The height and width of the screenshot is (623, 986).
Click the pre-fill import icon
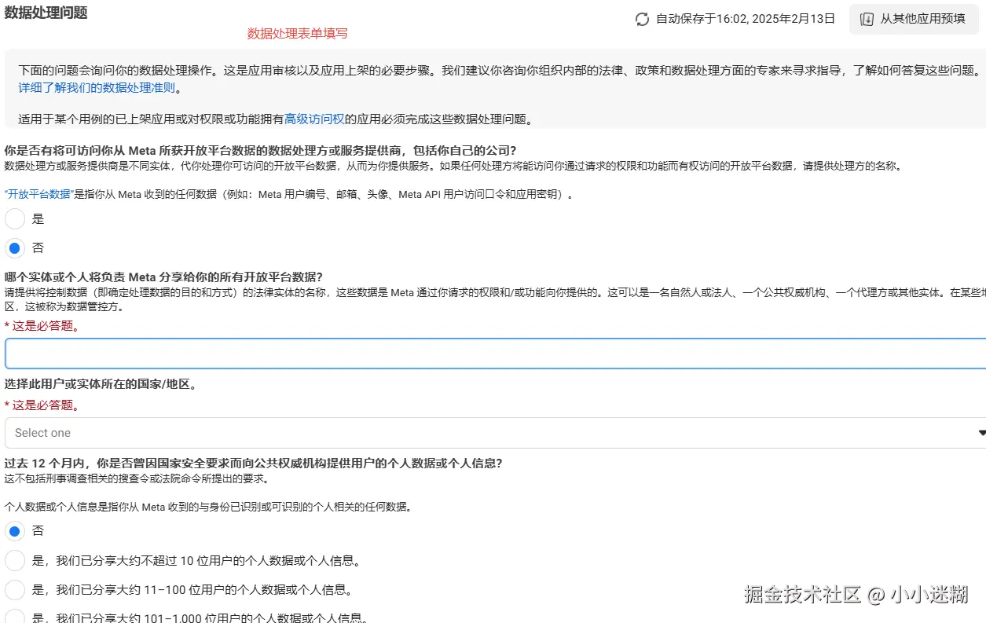(x=867, y=19)
